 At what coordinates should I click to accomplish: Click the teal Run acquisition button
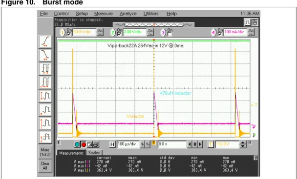click(77, 144)
